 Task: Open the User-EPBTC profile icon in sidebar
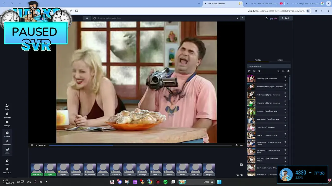click(7, 170)
